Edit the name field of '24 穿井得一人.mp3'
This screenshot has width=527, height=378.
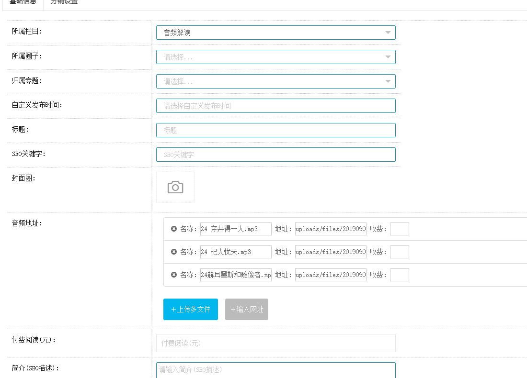[x=236, y=229]
